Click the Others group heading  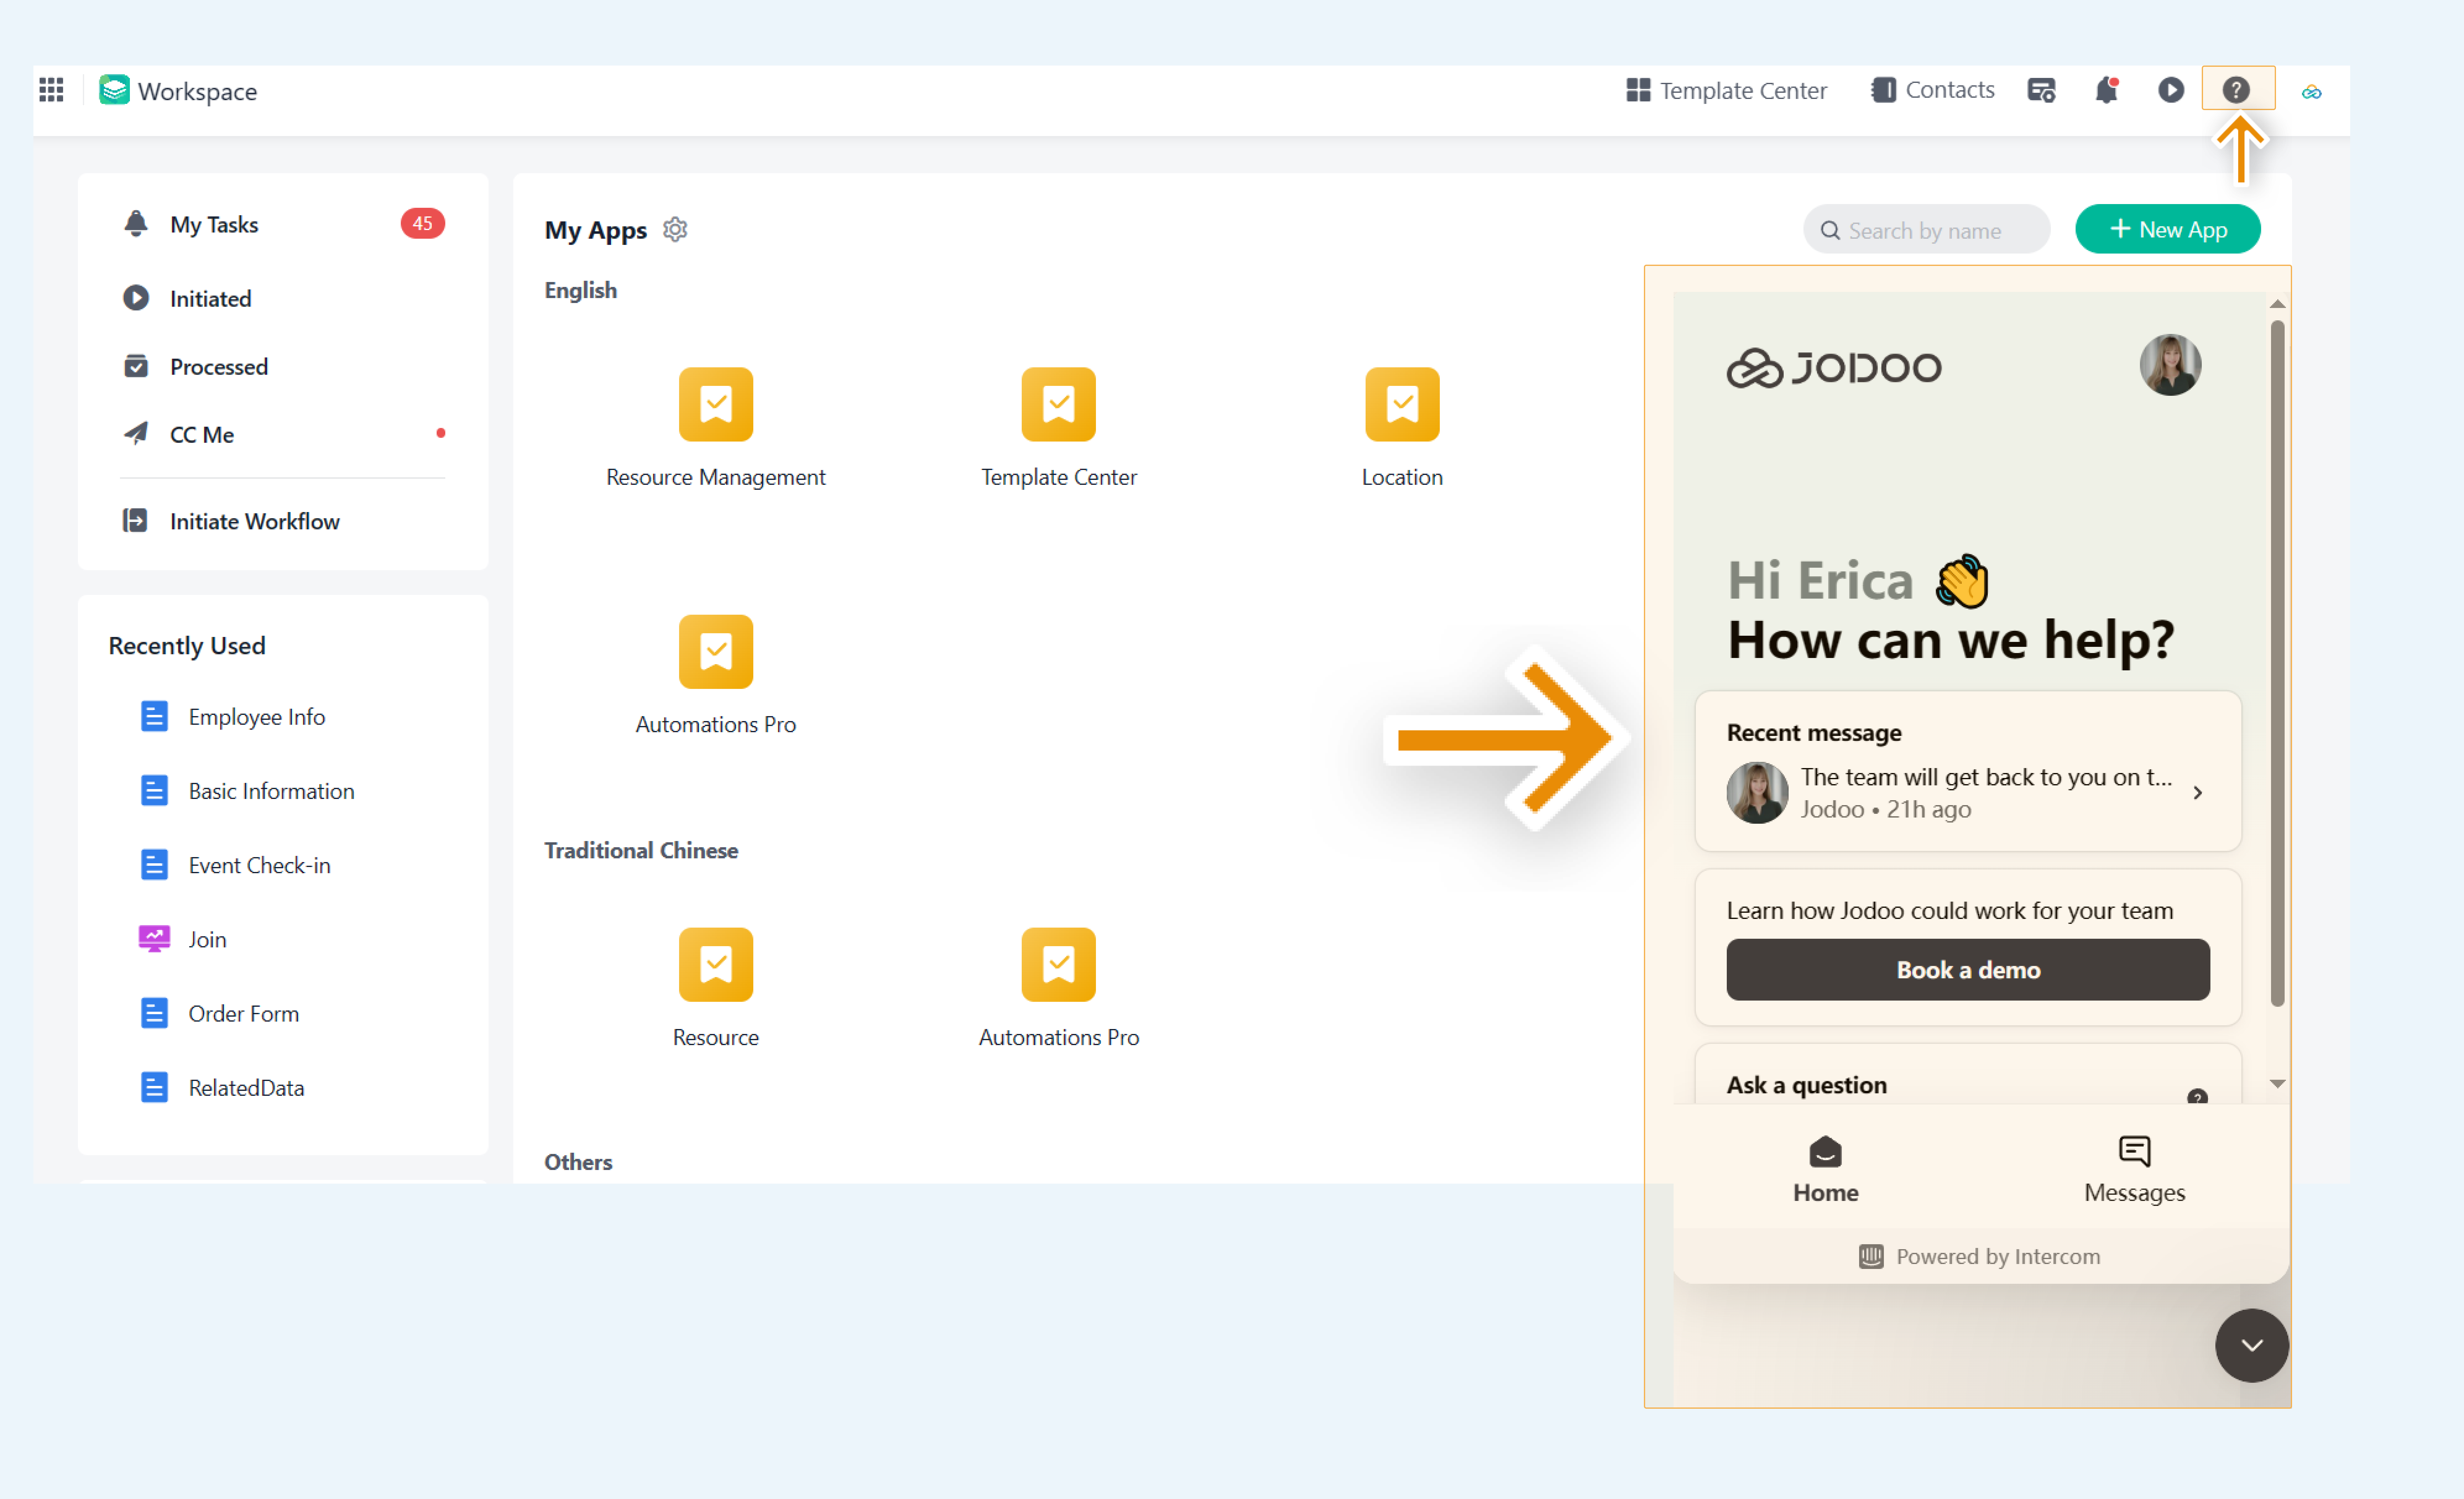click(x=578, y=1163)
